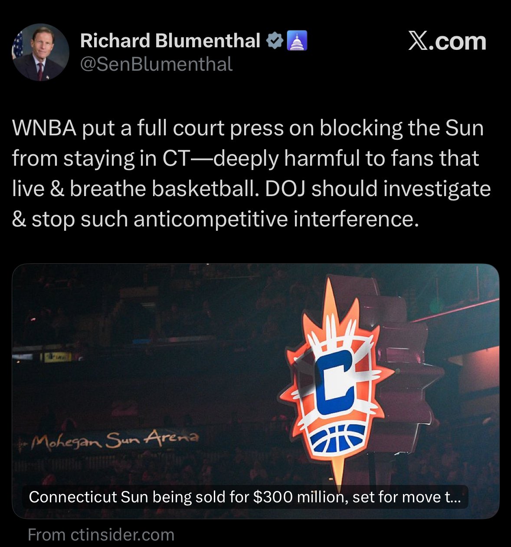Open the @SenBlumenthal handle link
The image size is (511, 547).
[x=157, y=64]
